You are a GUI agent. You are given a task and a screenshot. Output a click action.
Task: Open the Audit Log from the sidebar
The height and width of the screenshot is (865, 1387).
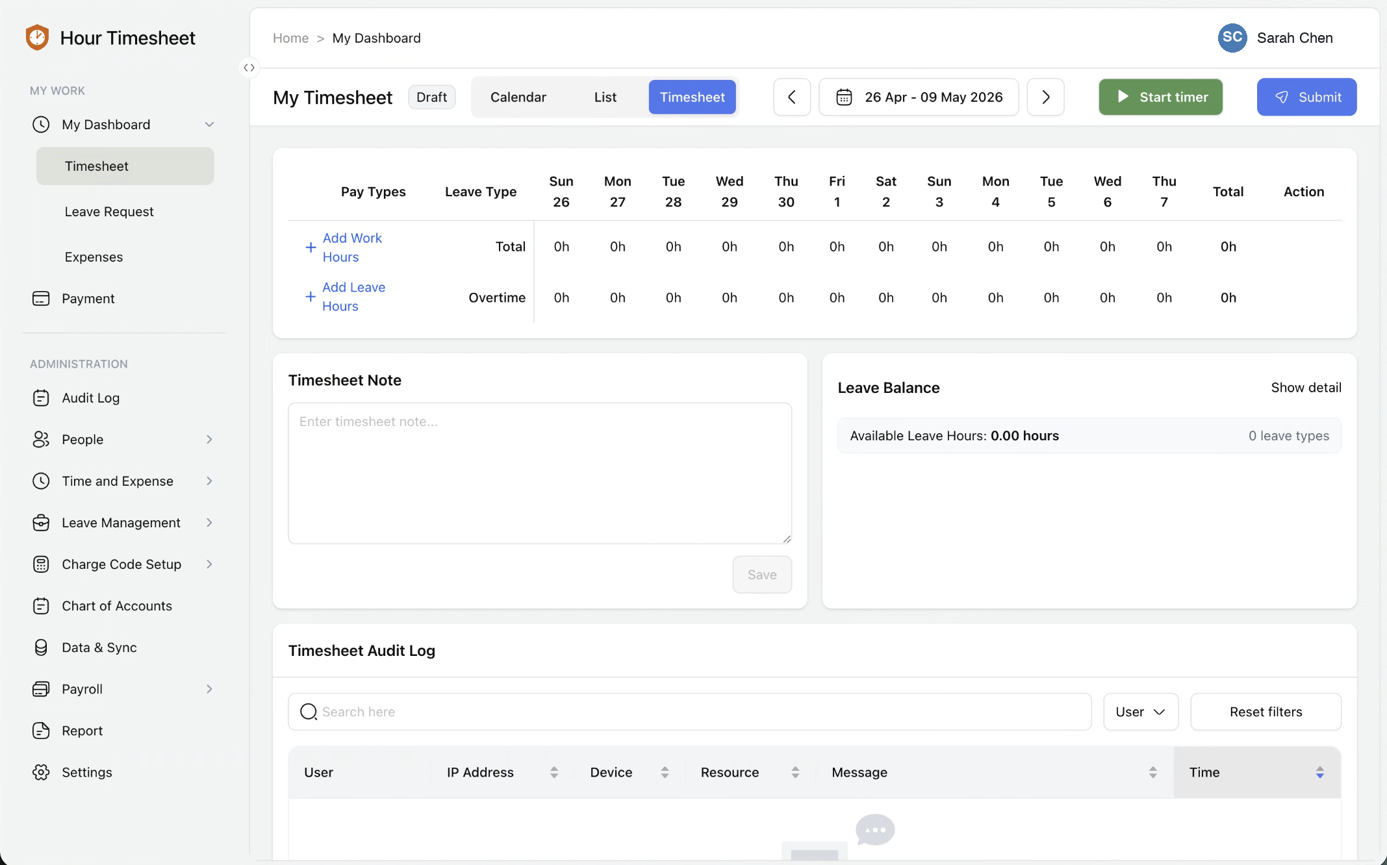coord(42,397)
